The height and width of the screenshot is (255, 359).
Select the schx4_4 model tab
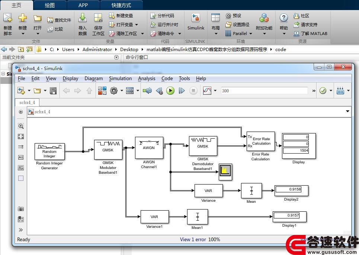coord(27,103)
